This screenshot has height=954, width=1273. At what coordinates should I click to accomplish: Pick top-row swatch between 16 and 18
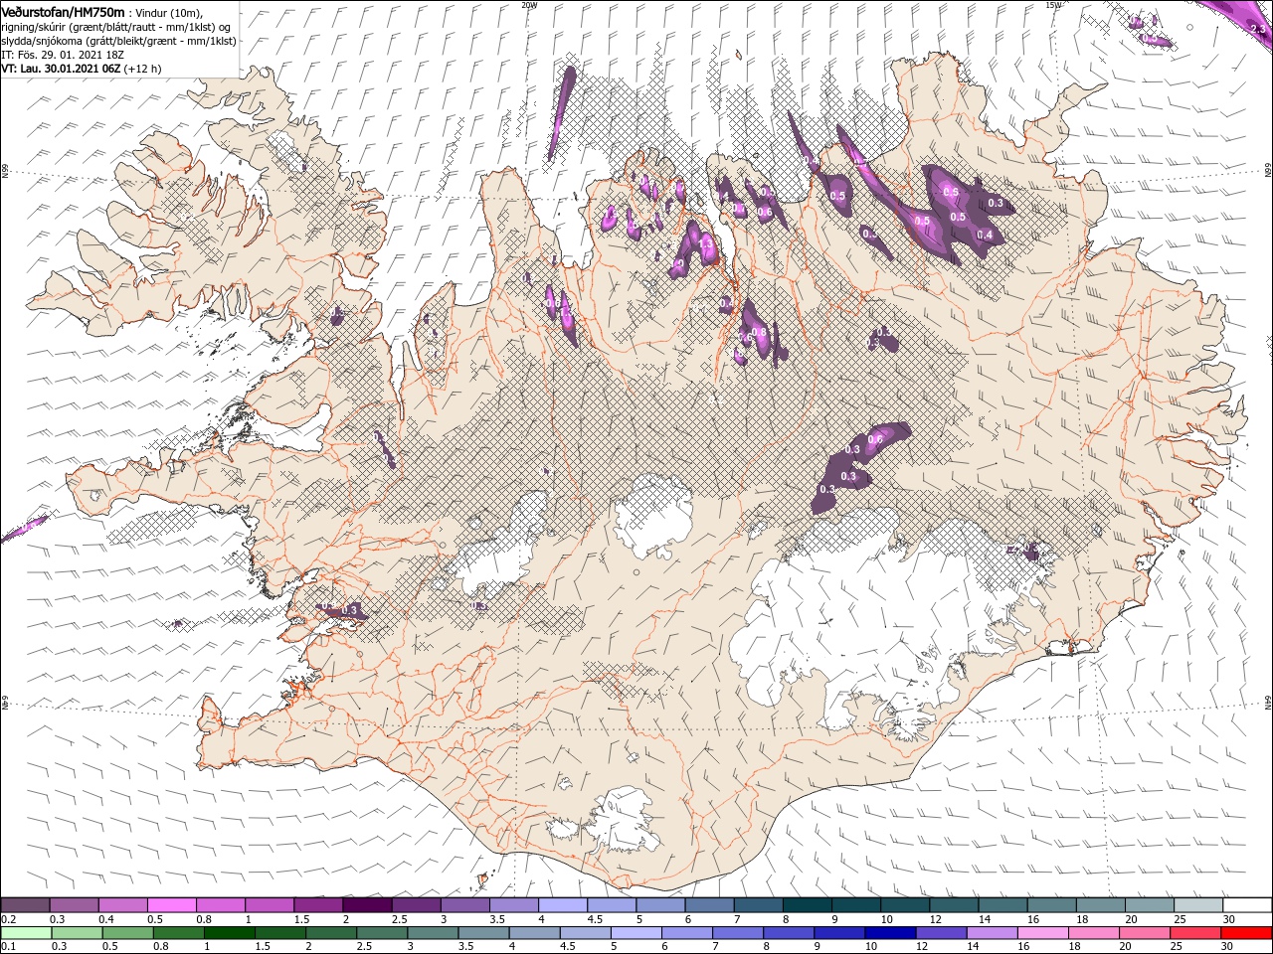(1051, 905)
